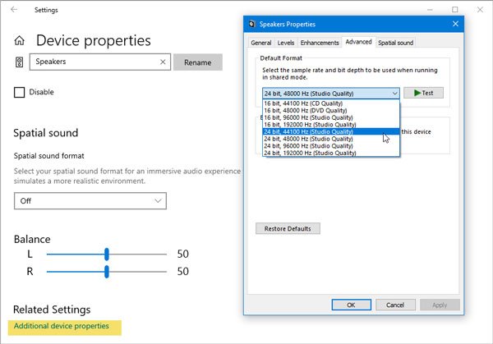The image size is (493, 344).
Task: Open Additional device properties link
Action: 62,326
